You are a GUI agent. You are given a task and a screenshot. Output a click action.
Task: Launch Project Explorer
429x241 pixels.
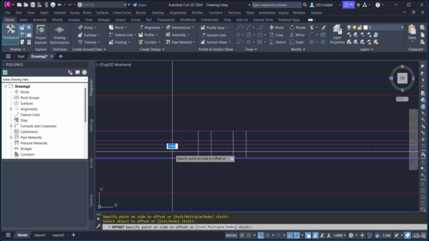click(x=40, y=34)
